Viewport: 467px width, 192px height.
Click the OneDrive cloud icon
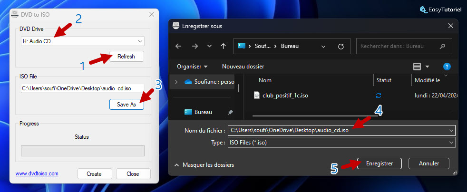pyautogui.click(x=188, y=82)
